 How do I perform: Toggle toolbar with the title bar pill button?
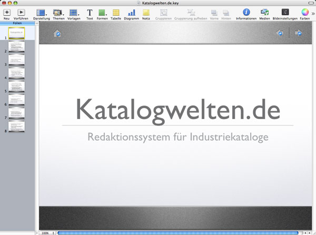point(311,3)
